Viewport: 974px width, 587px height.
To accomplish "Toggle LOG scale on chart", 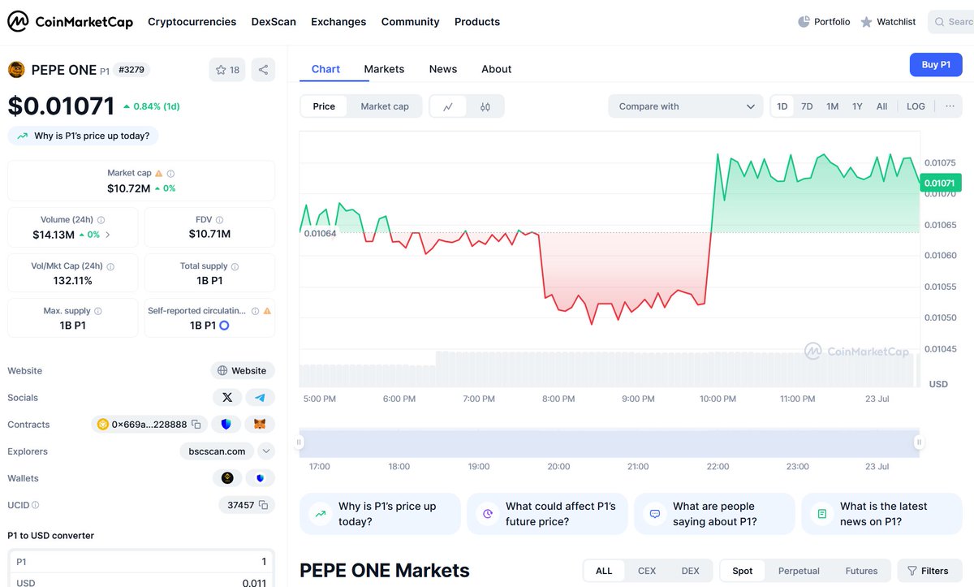I will tap(916, 106).
